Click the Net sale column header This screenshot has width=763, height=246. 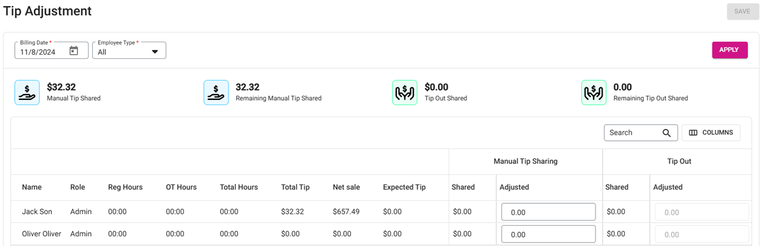pos(346,187)
